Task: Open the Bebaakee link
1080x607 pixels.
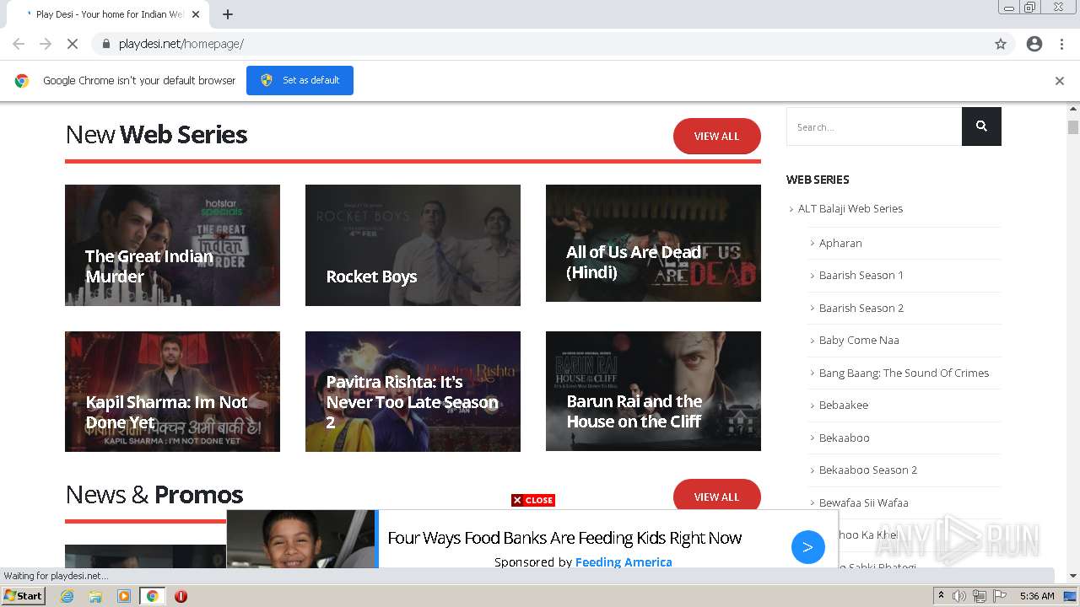Action: tap(843, 405)
